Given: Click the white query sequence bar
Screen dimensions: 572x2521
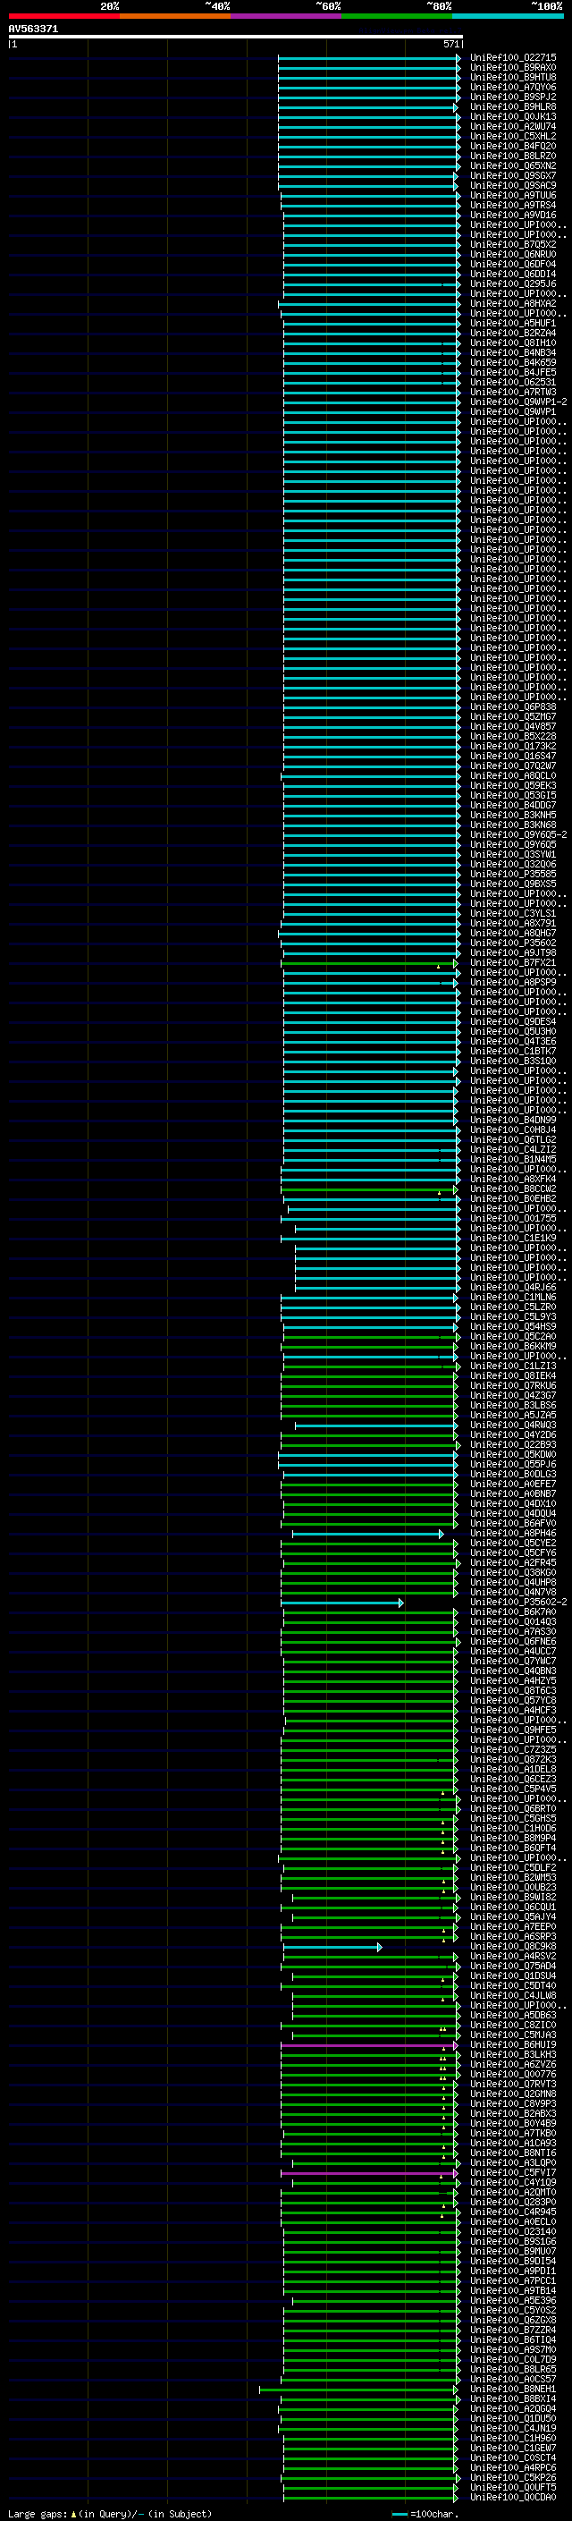Looking at the screenshot, I should 236,38.
